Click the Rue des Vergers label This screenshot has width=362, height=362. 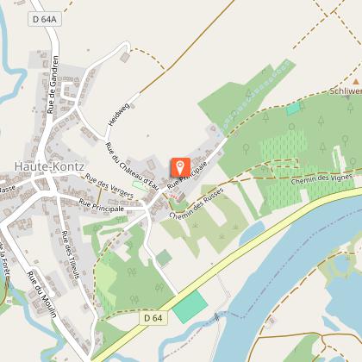109,186
